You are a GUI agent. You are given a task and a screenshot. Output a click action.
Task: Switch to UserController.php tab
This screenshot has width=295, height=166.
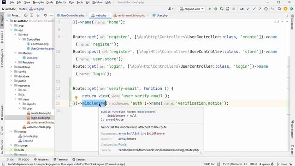(72, 15)
